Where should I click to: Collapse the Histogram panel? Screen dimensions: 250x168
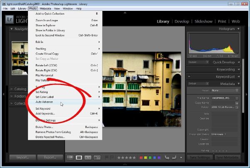point(238,29)
